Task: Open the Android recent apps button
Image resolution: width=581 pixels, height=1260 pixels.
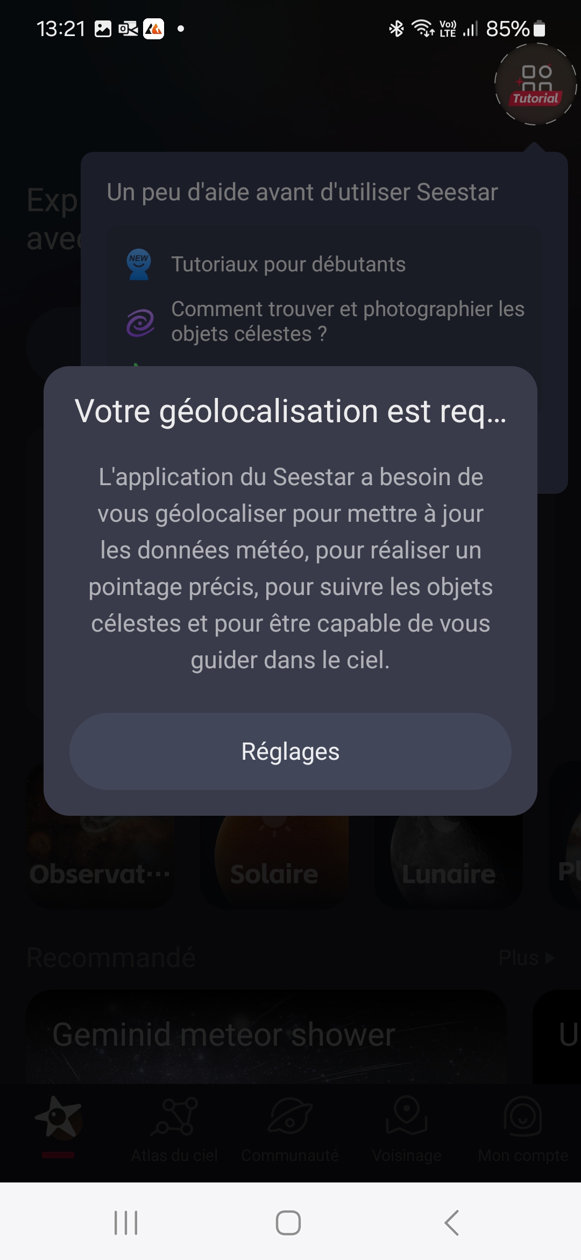Action: [126, 1222]
